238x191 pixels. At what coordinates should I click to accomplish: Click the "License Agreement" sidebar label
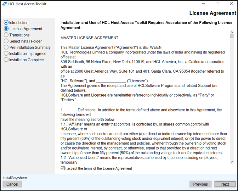click(25, 29)
